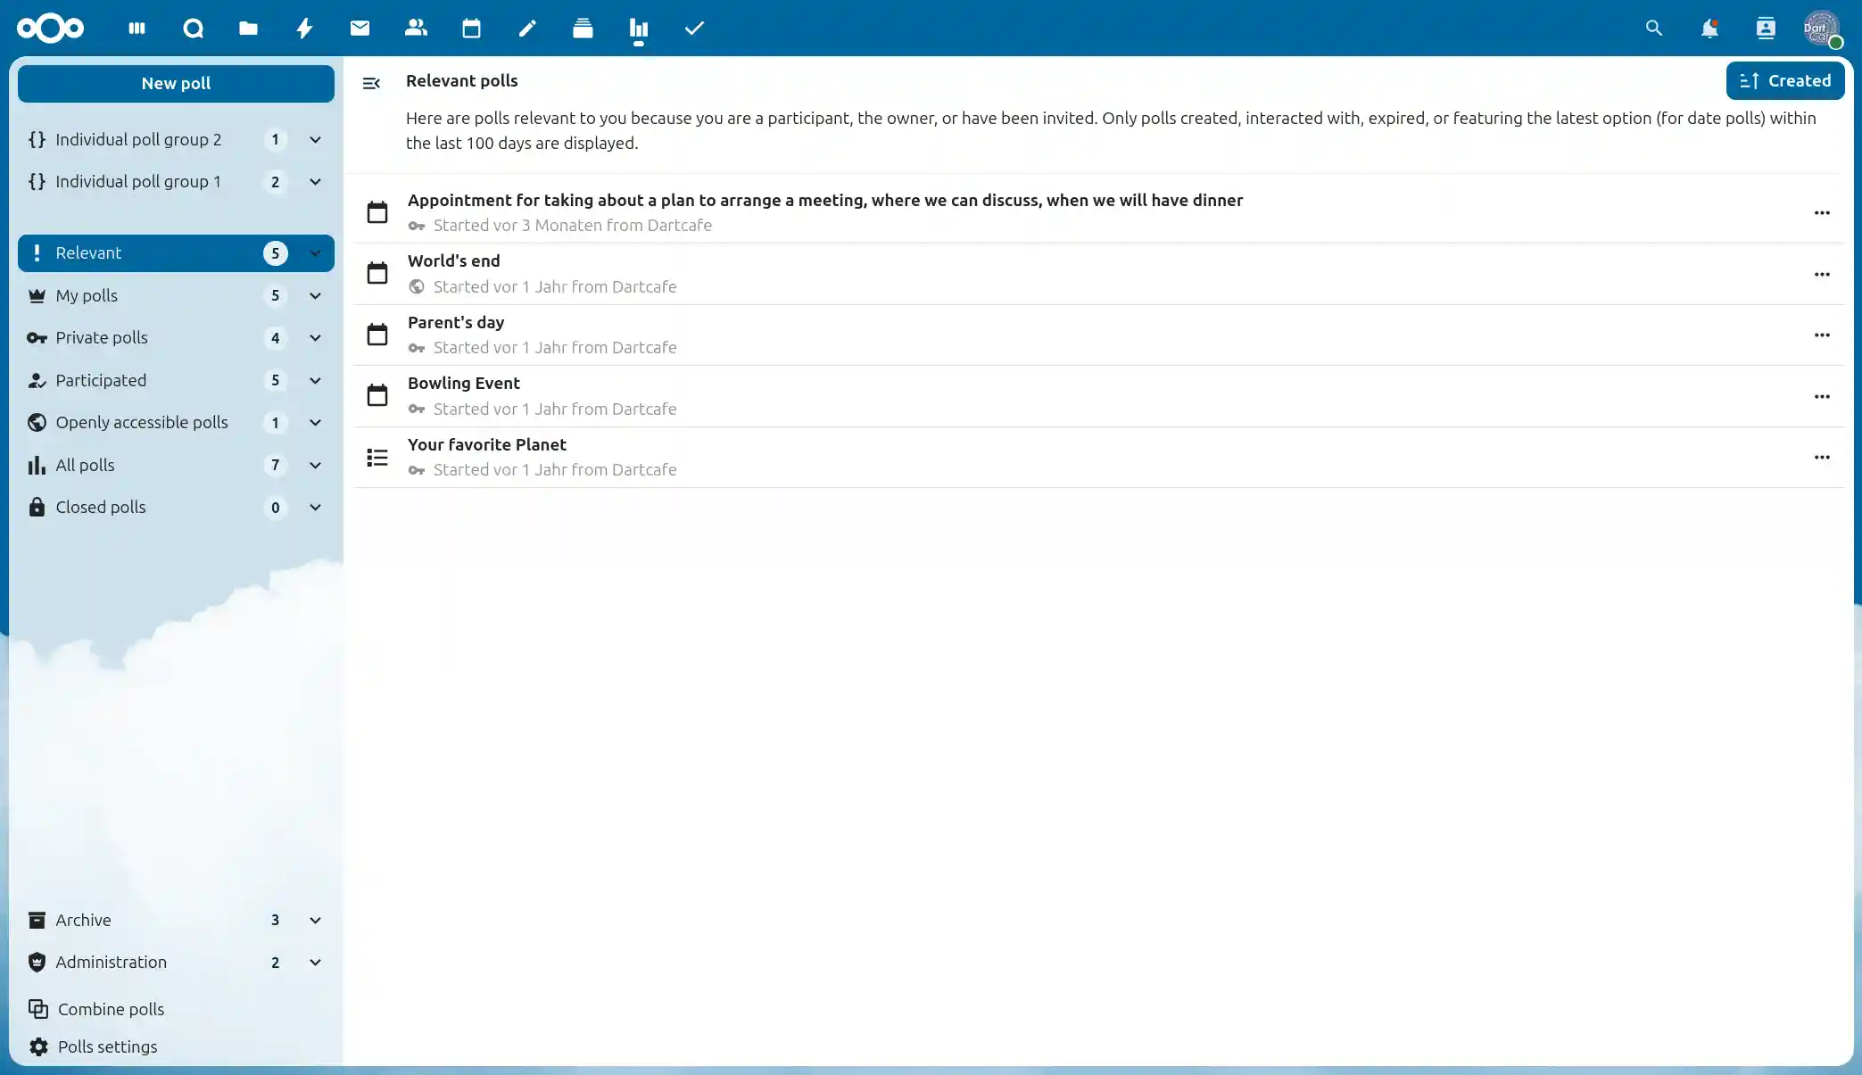Collapse the Relevant polls sidebar panel
Image resolution: width=1862 pixels, height=1075 pixels.
(x=371, y=83)
